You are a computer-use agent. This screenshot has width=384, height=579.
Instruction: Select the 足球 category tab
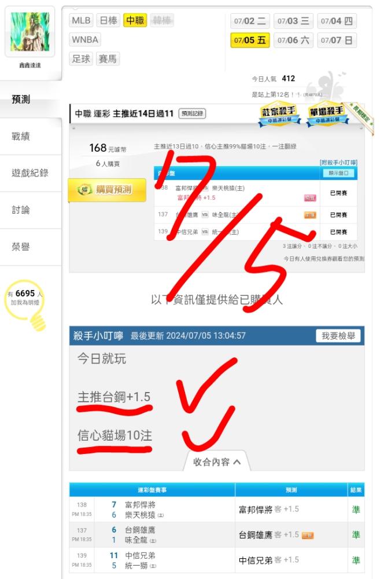[81, 58]
